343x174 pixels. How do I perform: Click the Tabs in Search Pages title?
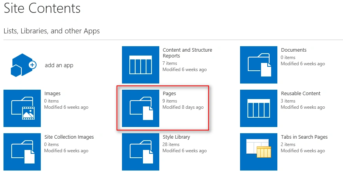[x=304, y=137]
